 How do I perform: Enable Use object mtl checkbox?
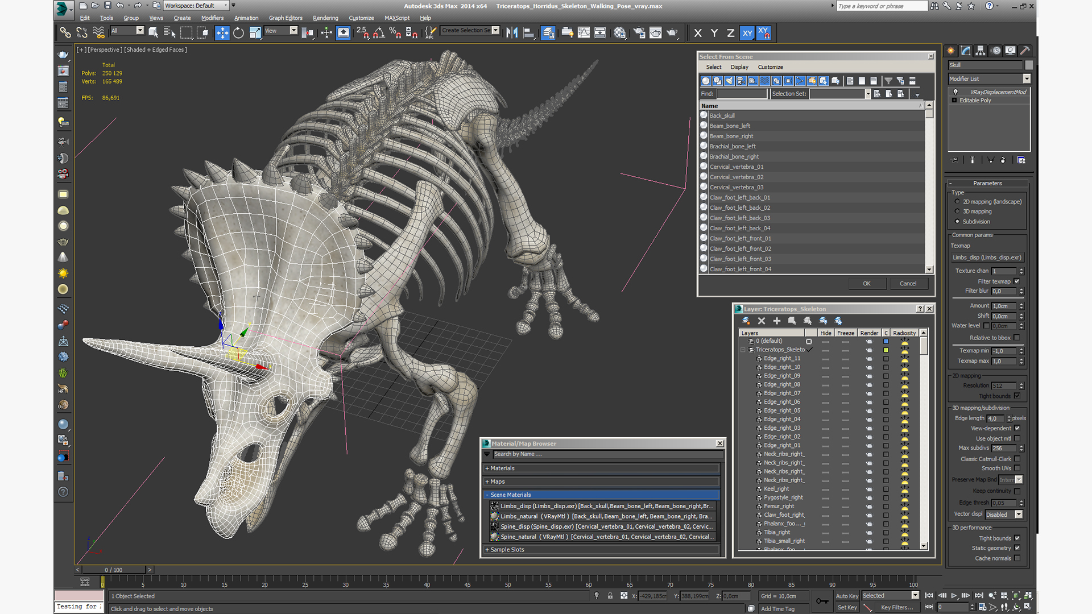[x=1017, y=438]
